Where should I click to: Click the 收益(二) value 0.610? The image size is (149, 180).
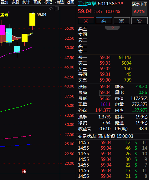click(x=105, y=129)
